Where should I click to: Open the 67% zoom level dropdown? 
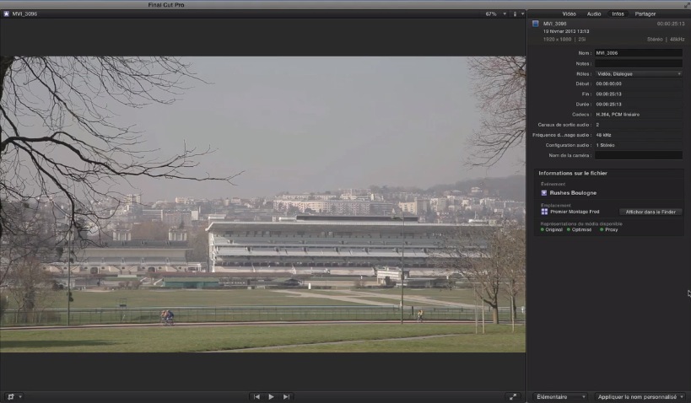(493, 14)
